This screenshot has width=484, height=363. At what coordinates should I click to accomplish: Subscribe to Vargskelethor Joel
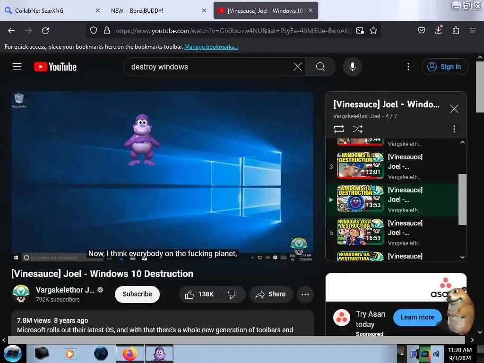tap(138, 294)
